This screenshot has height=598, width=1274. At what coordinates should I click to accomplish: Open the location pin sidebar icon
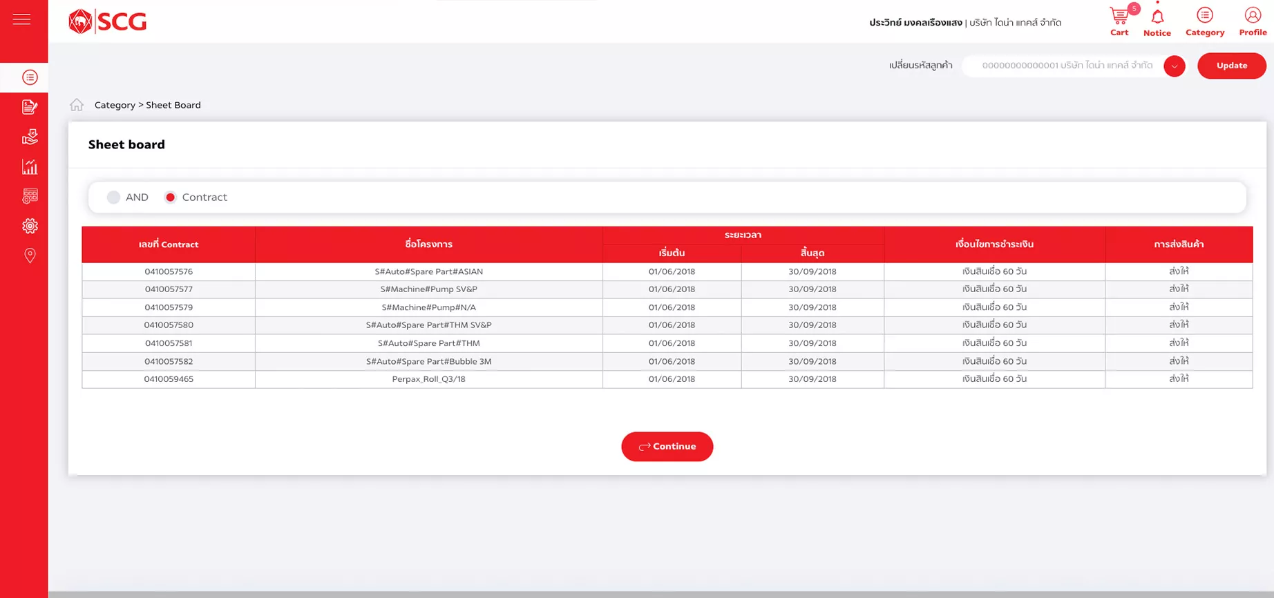(30, 255)
